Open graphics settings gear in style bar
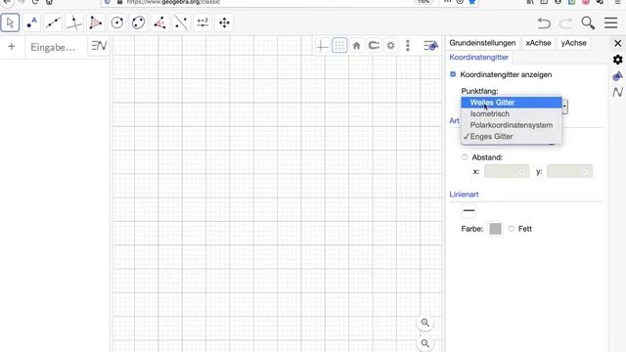This screenshot has height=352, width=626. [391, 46]
